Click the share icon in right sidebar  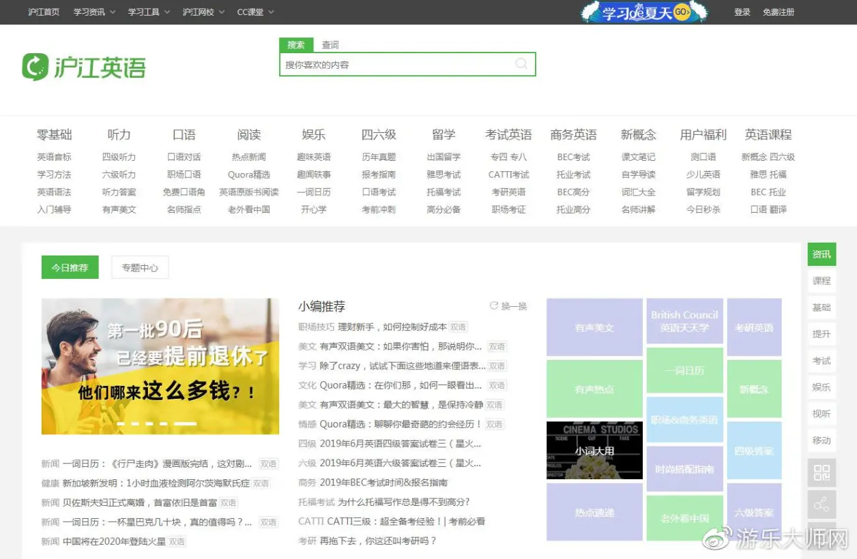pyautogui.click(x=822, y=505)
